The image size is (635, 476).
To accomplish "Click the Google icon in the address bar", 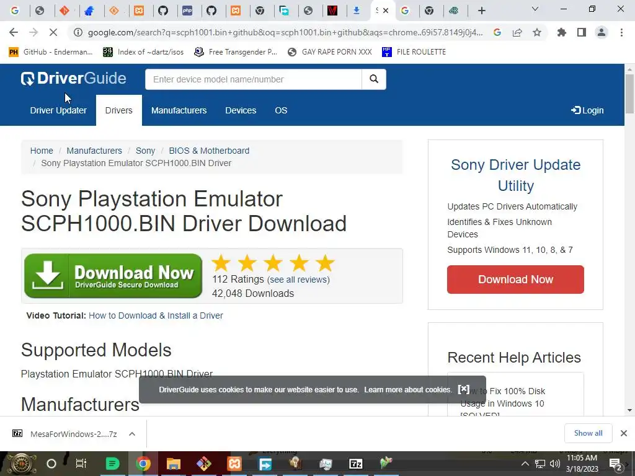I will [497, 32].
